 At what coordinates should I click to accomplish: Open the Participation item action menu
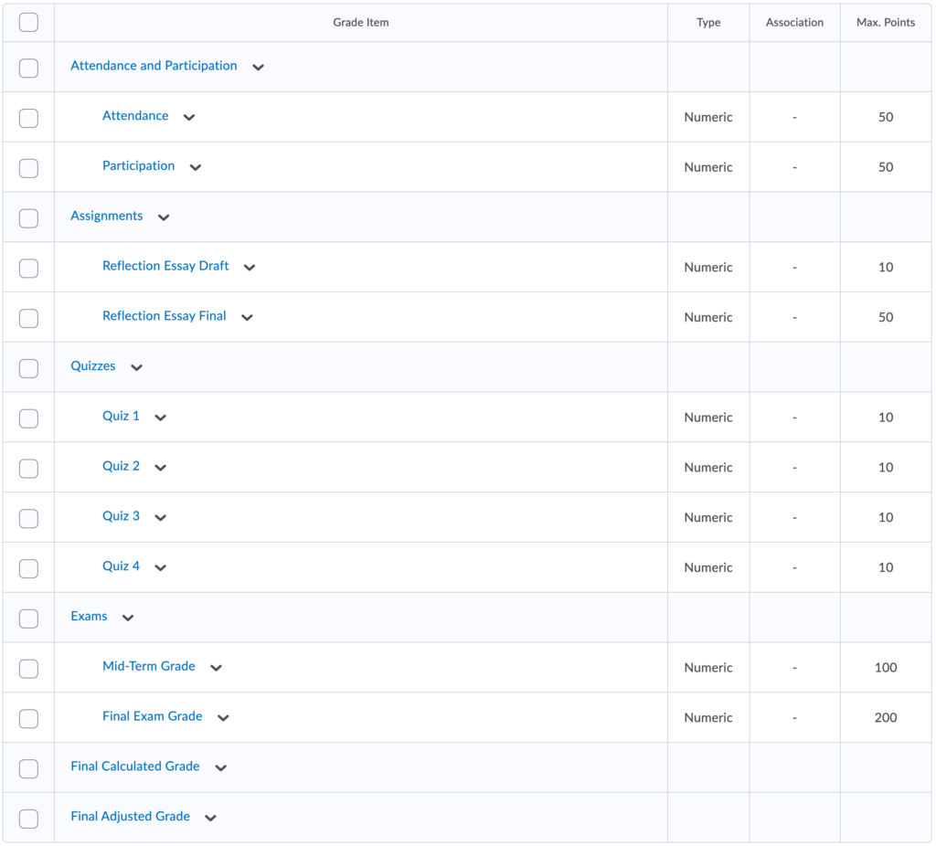195,167
